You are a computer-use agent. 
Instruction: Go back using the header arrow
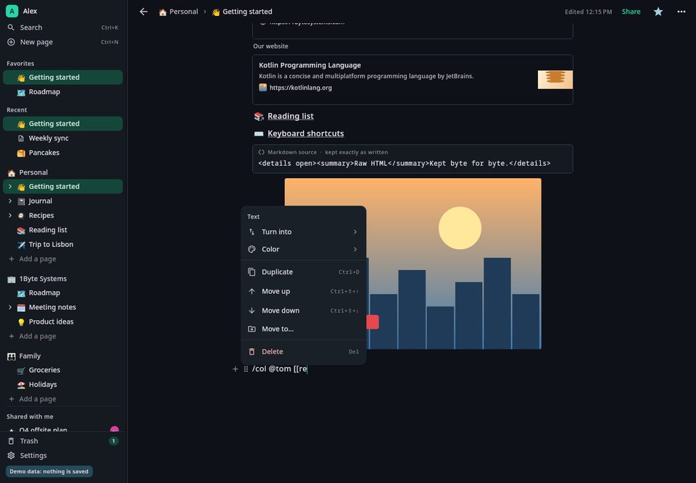click(x=144, y=12)
